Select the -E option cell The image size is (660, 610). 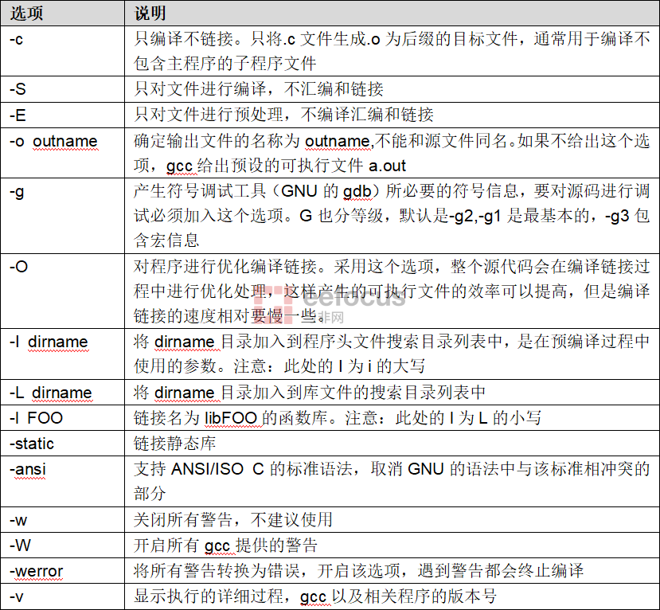[62, 115]
